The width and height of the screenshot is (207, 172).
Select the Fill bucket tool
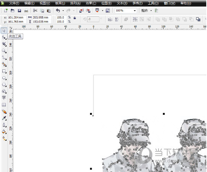4,132
